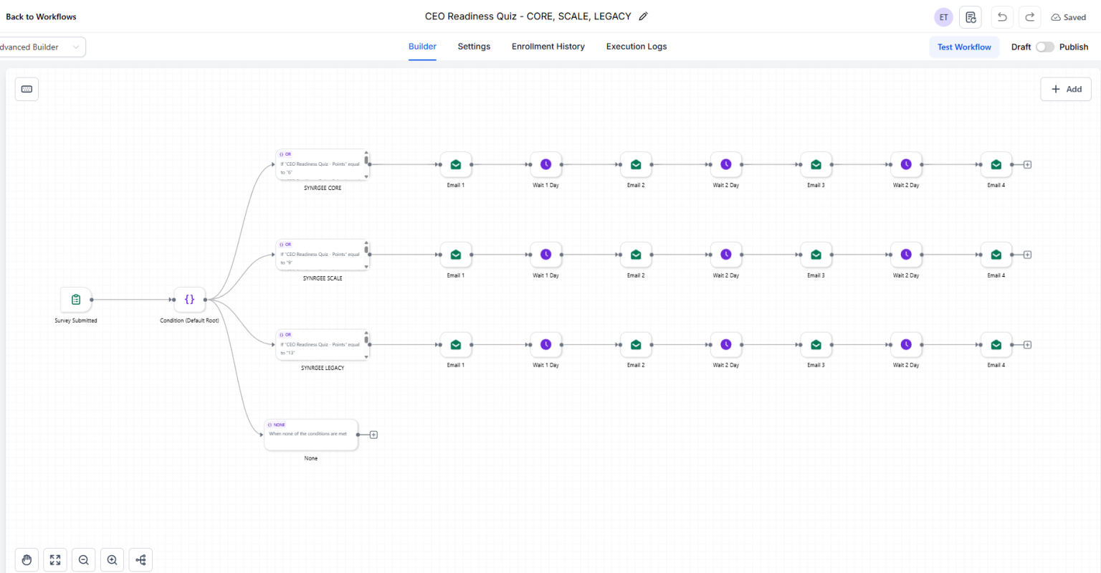Click the keyboard shortcuts icon

coord(27,90)
